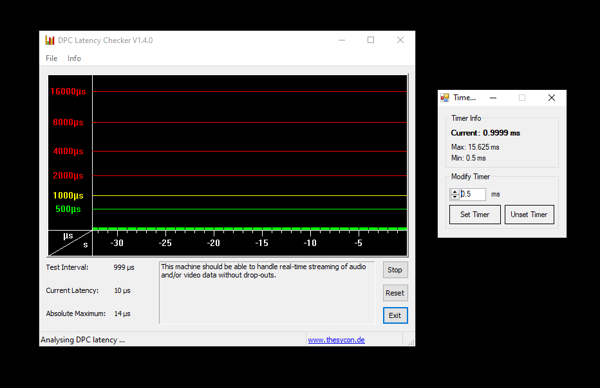The width and height of the screenshot is (600, 388).
Task: Close the Timer window
Action: coord(551,98)
